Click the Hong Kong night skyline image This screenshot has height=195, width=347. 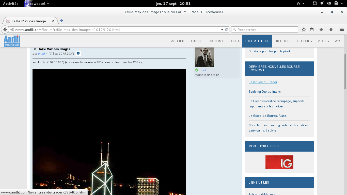pyautogui.click(x=109, y=132)
